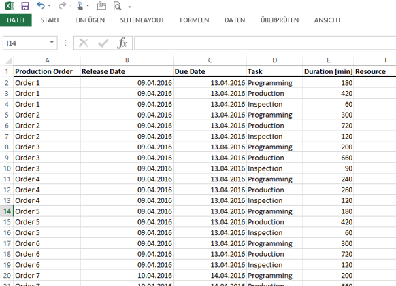Open the Undo history dropdown arrow
Viewport: 396px width, 286px height.
pyautogui.click(x=49, y=6)
